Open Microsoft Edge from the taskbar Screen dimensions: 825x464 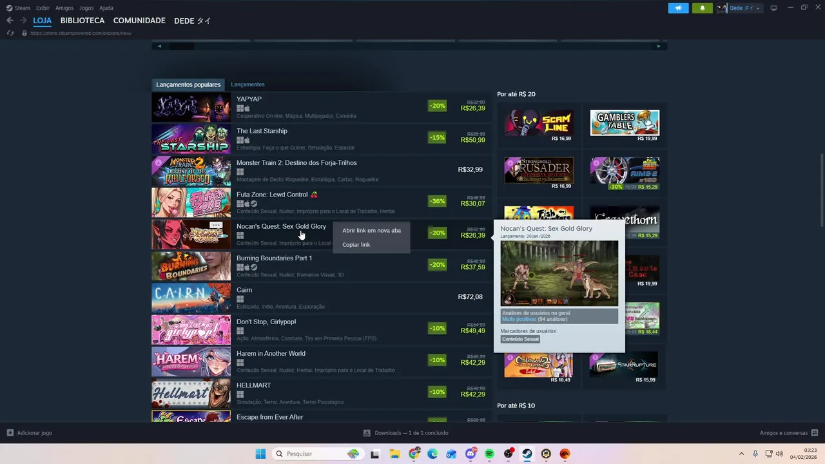pyautogui.click(x=432, y=454)
